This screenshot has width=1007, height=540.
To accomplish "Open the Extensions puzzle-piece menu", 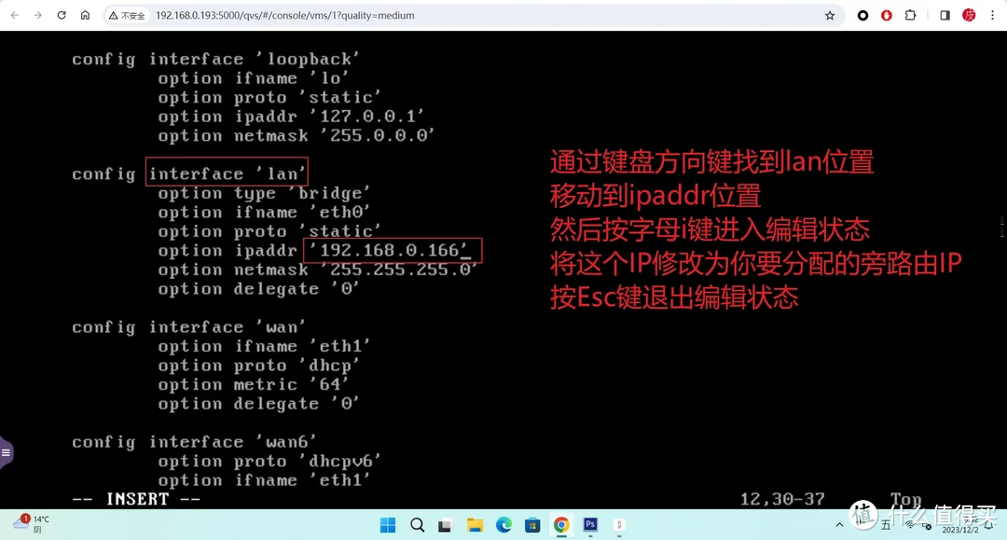I will click(910, 16).
